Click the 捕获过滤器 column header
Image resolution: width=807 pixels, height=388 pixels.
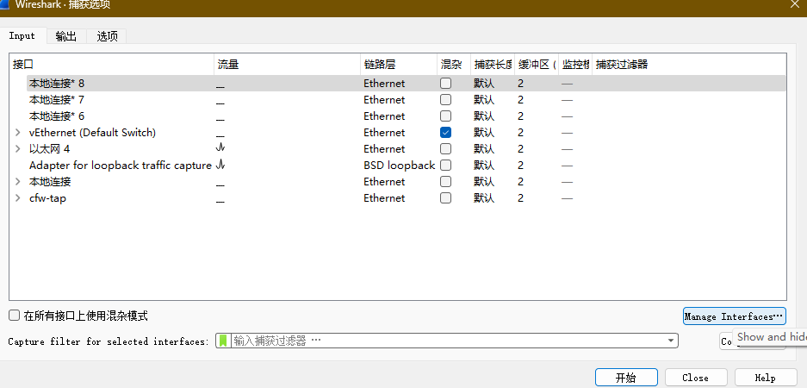689,65
